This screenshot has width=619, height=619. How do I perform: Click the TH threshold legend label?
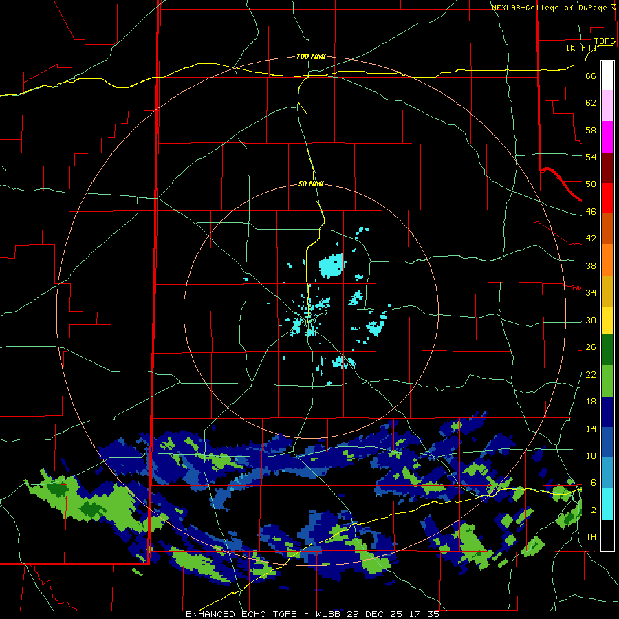pos(591,537)
